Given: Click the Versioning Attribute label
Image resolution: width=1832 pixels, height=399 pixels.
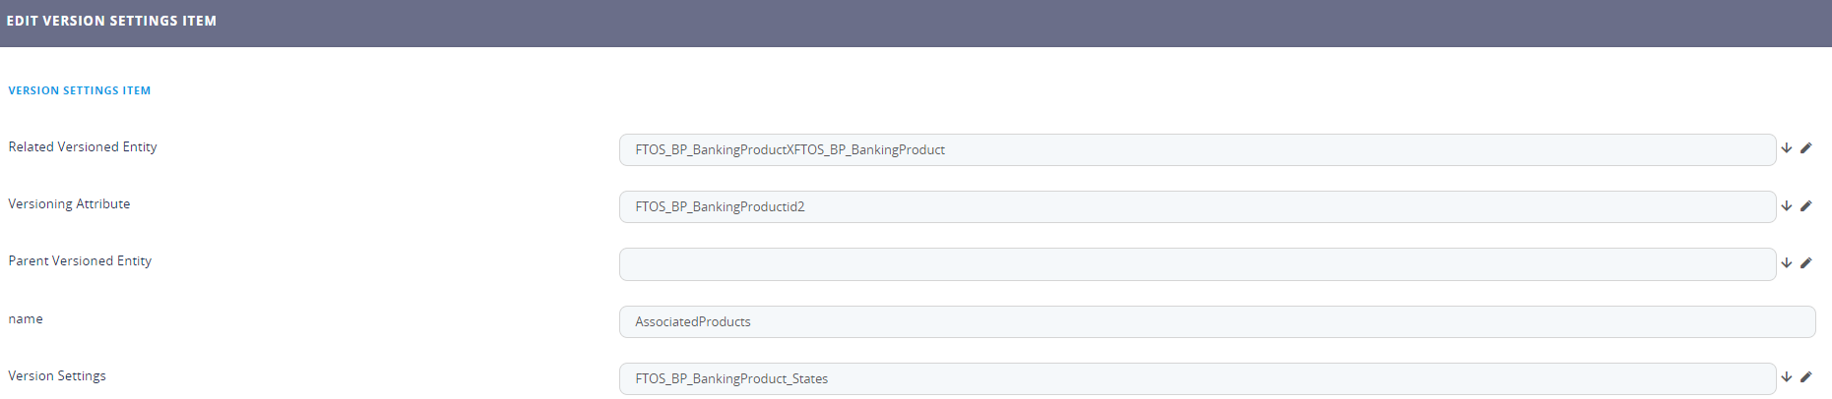Looking at the screenshot, I should click(x=69, y=204).
